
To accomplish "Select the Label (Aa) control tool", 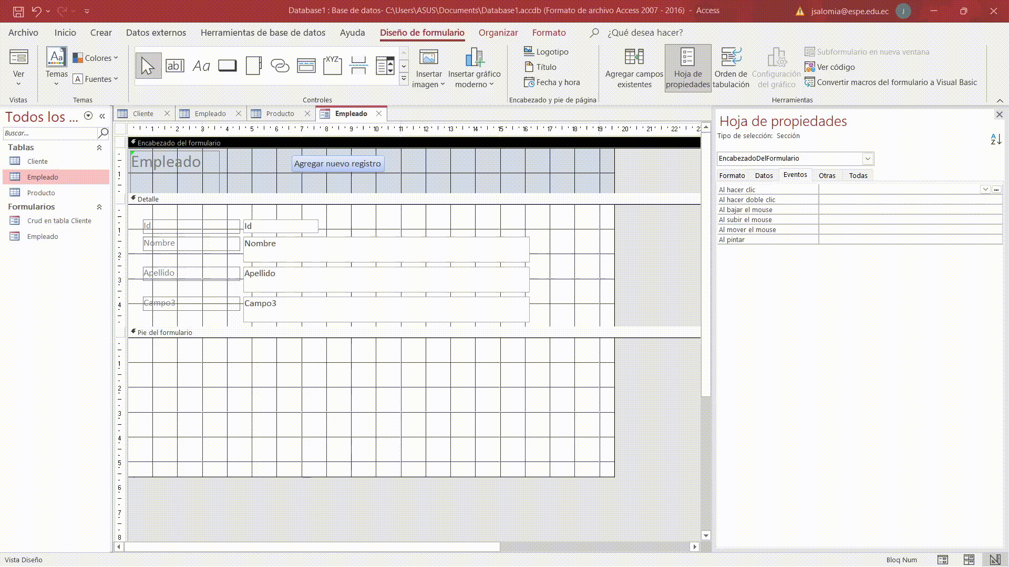I will point(201,66).
